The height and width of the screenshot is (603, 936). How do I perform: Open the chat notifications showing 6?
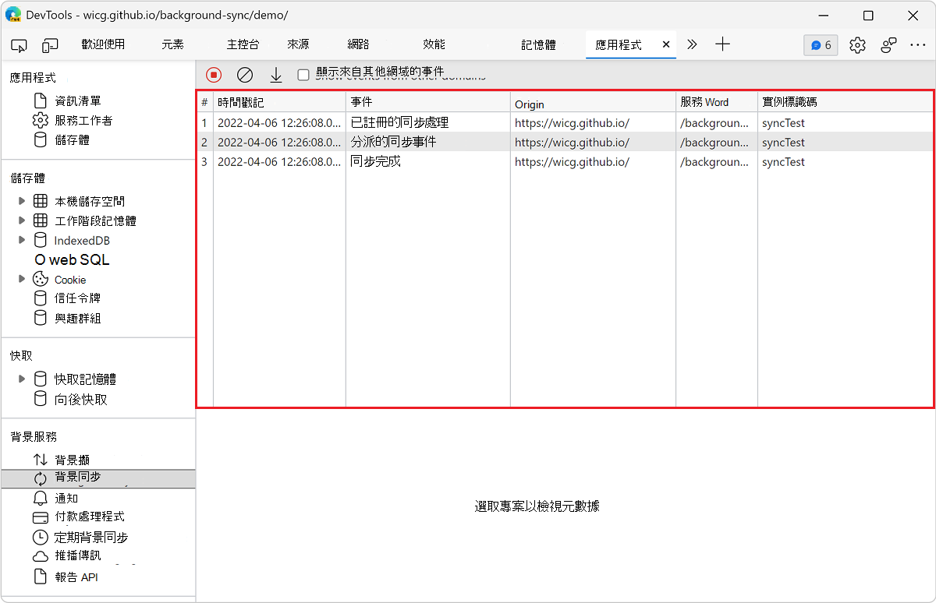point(820,44)
